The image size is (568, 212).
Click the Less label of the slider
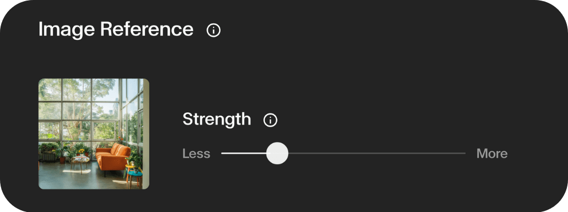pyautogui.click(x=196, y=153)
